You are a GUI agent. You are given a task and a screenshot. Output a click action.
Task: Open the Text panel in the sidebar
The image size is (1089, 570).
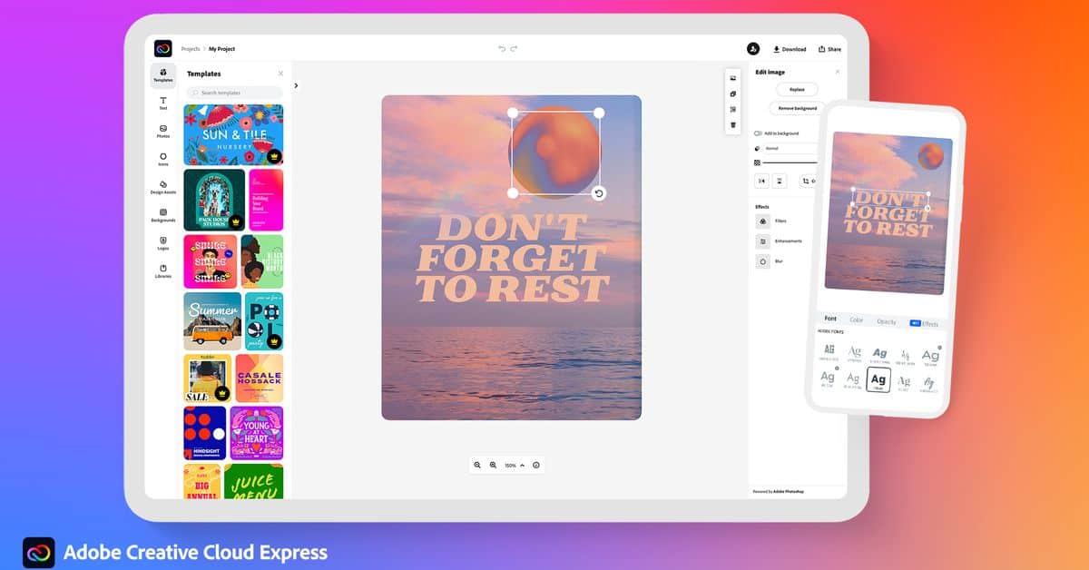162,102
